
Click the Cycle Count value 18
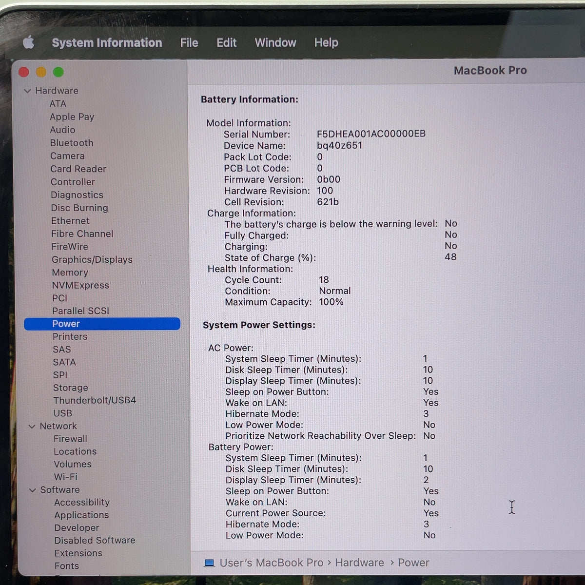[324, 280]
